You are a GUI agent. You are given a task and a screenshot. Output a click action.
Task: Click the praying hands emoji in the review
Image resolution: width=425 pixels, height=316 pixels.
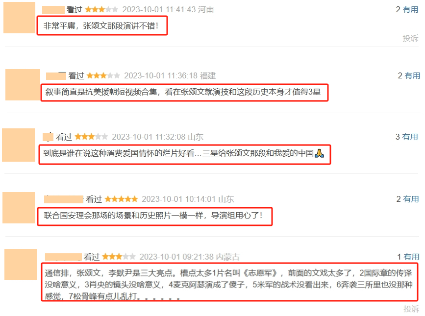(319, 153)
